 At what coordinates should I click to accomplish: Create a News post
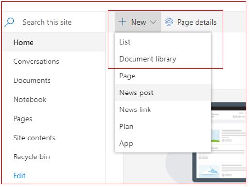tap(163, 93)
